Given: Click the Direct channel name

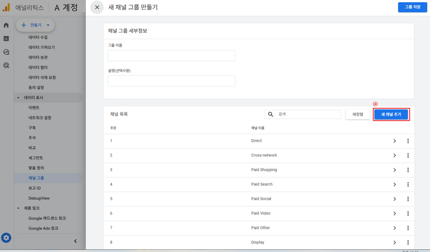Looking at the screenshot, I should (x=256, y=141).
